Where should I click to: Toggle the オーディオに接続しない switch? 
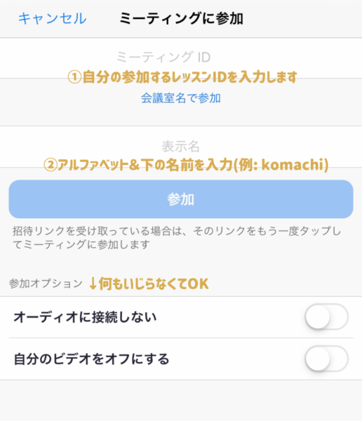(326, 317)
